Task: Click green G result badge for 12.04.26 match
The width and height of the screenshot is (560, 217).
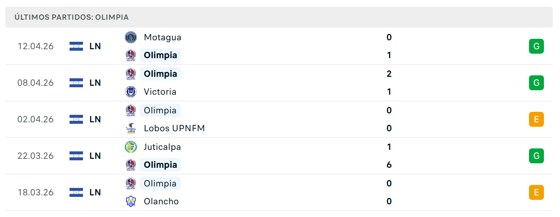Action: pyautogui.click(x=536, y=46)
